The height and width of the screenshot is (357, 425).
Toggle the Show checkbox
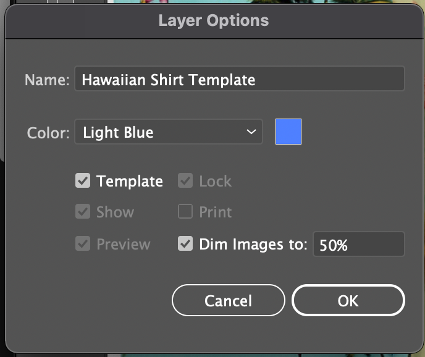coord(83,211)
